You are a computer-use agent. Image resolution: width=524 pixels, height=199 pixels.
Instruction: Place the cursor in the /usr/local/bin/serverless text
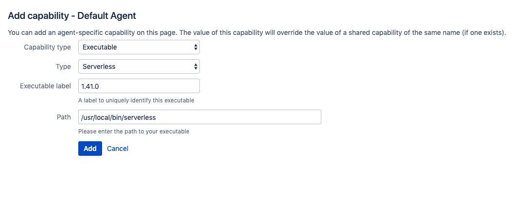[119, 117]
